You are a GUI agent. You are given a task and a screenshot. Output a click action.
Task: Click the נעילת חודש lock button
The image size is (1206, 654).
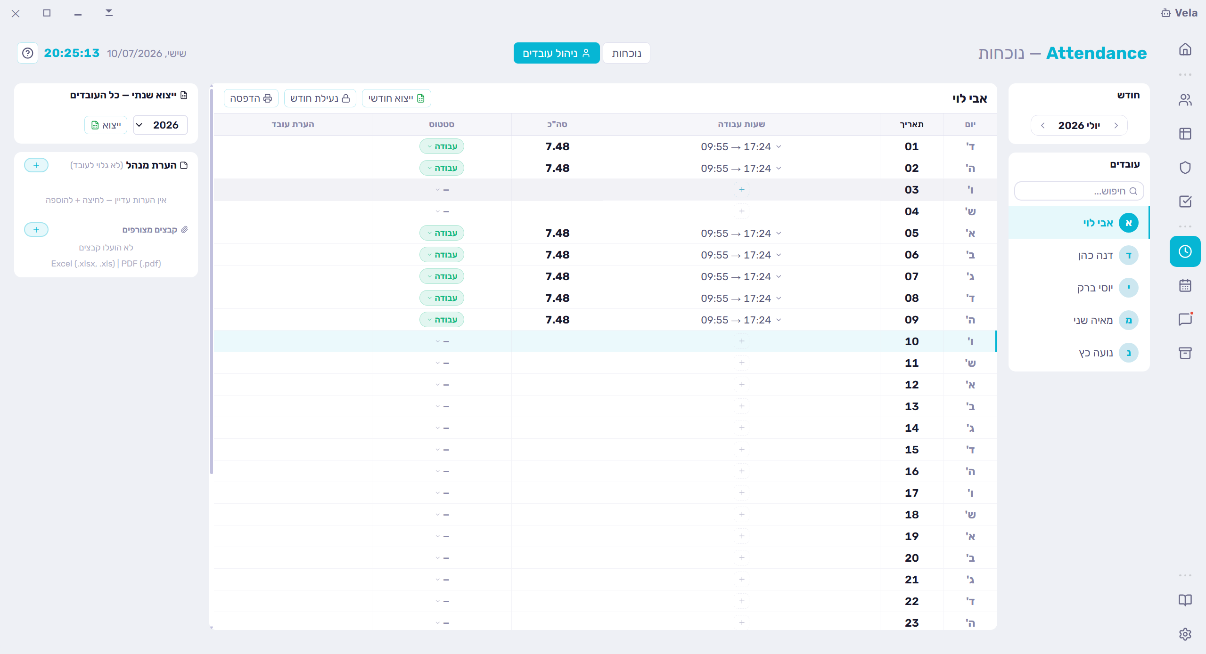click(320, 98)
